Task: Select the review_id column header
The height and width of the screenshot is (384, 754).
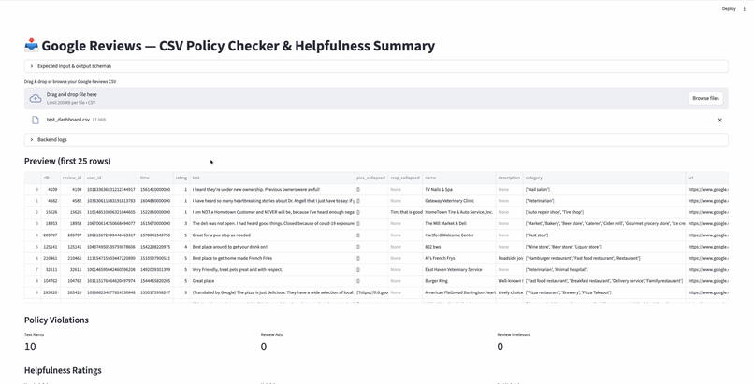Action: pos(72,178)
